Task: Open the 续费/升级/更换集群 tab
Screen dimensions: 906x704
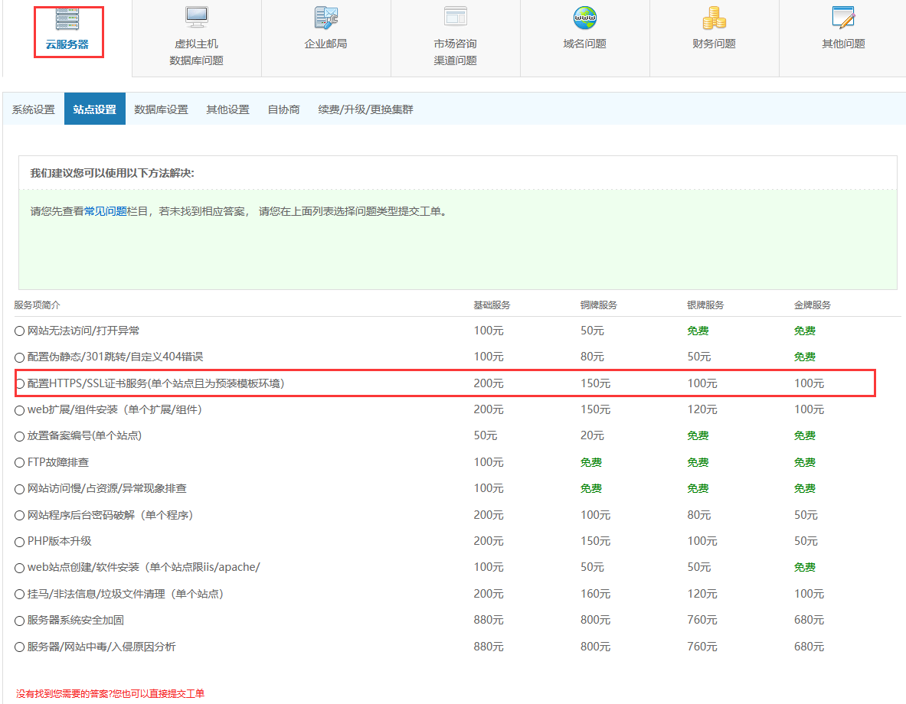Action: coord(365,109)
